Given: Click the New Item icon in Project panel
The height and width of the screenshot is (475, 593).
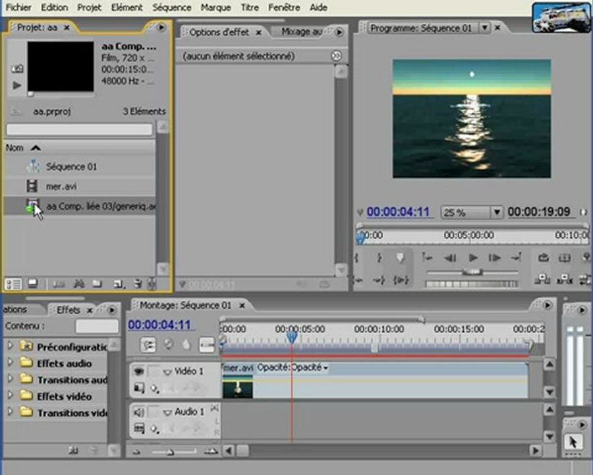Looking at the screenshot, I should pos(119,284).
